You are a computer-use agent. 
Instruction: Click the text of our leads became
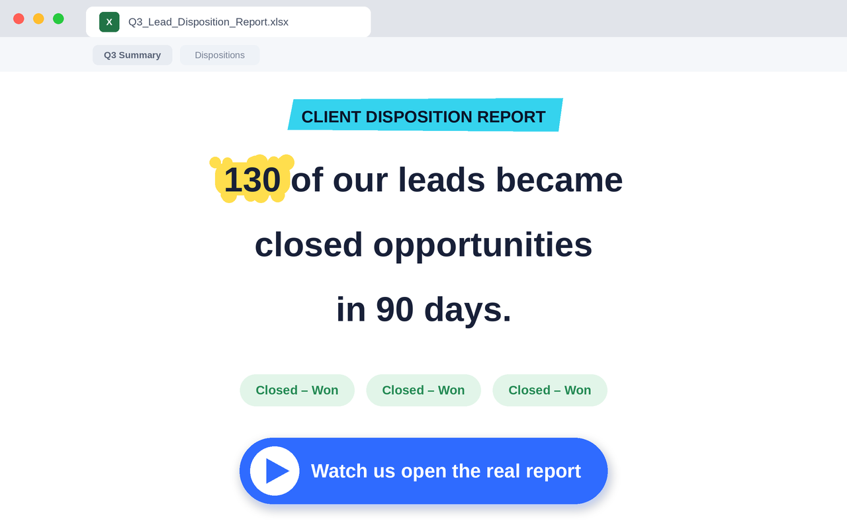tap(457, 179)
